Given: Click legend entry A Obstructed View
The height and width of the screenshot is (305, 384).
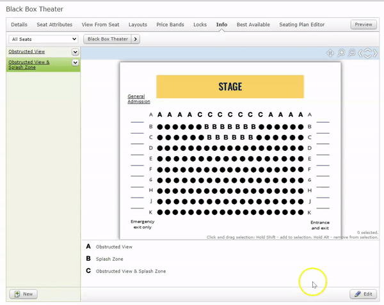Looking at the screenshot, I should (109, 247).
